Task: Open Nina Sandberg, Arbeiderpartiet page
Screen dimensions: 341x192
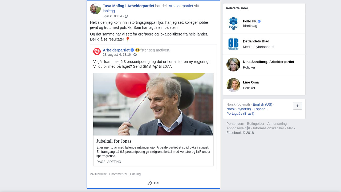Action: tap(269, 62)
